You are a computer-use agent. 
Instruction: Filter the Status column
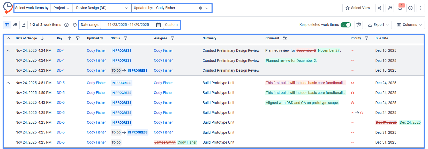coord(125,38)
